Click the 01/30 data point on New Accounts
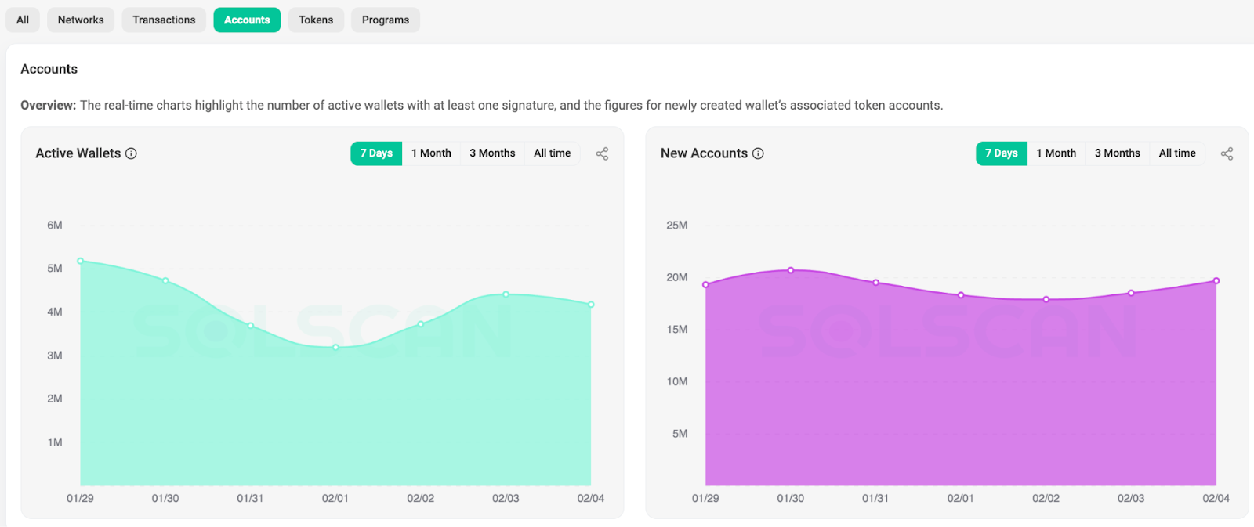Viewport: 1254px width, 527px height. coord(791,270)
